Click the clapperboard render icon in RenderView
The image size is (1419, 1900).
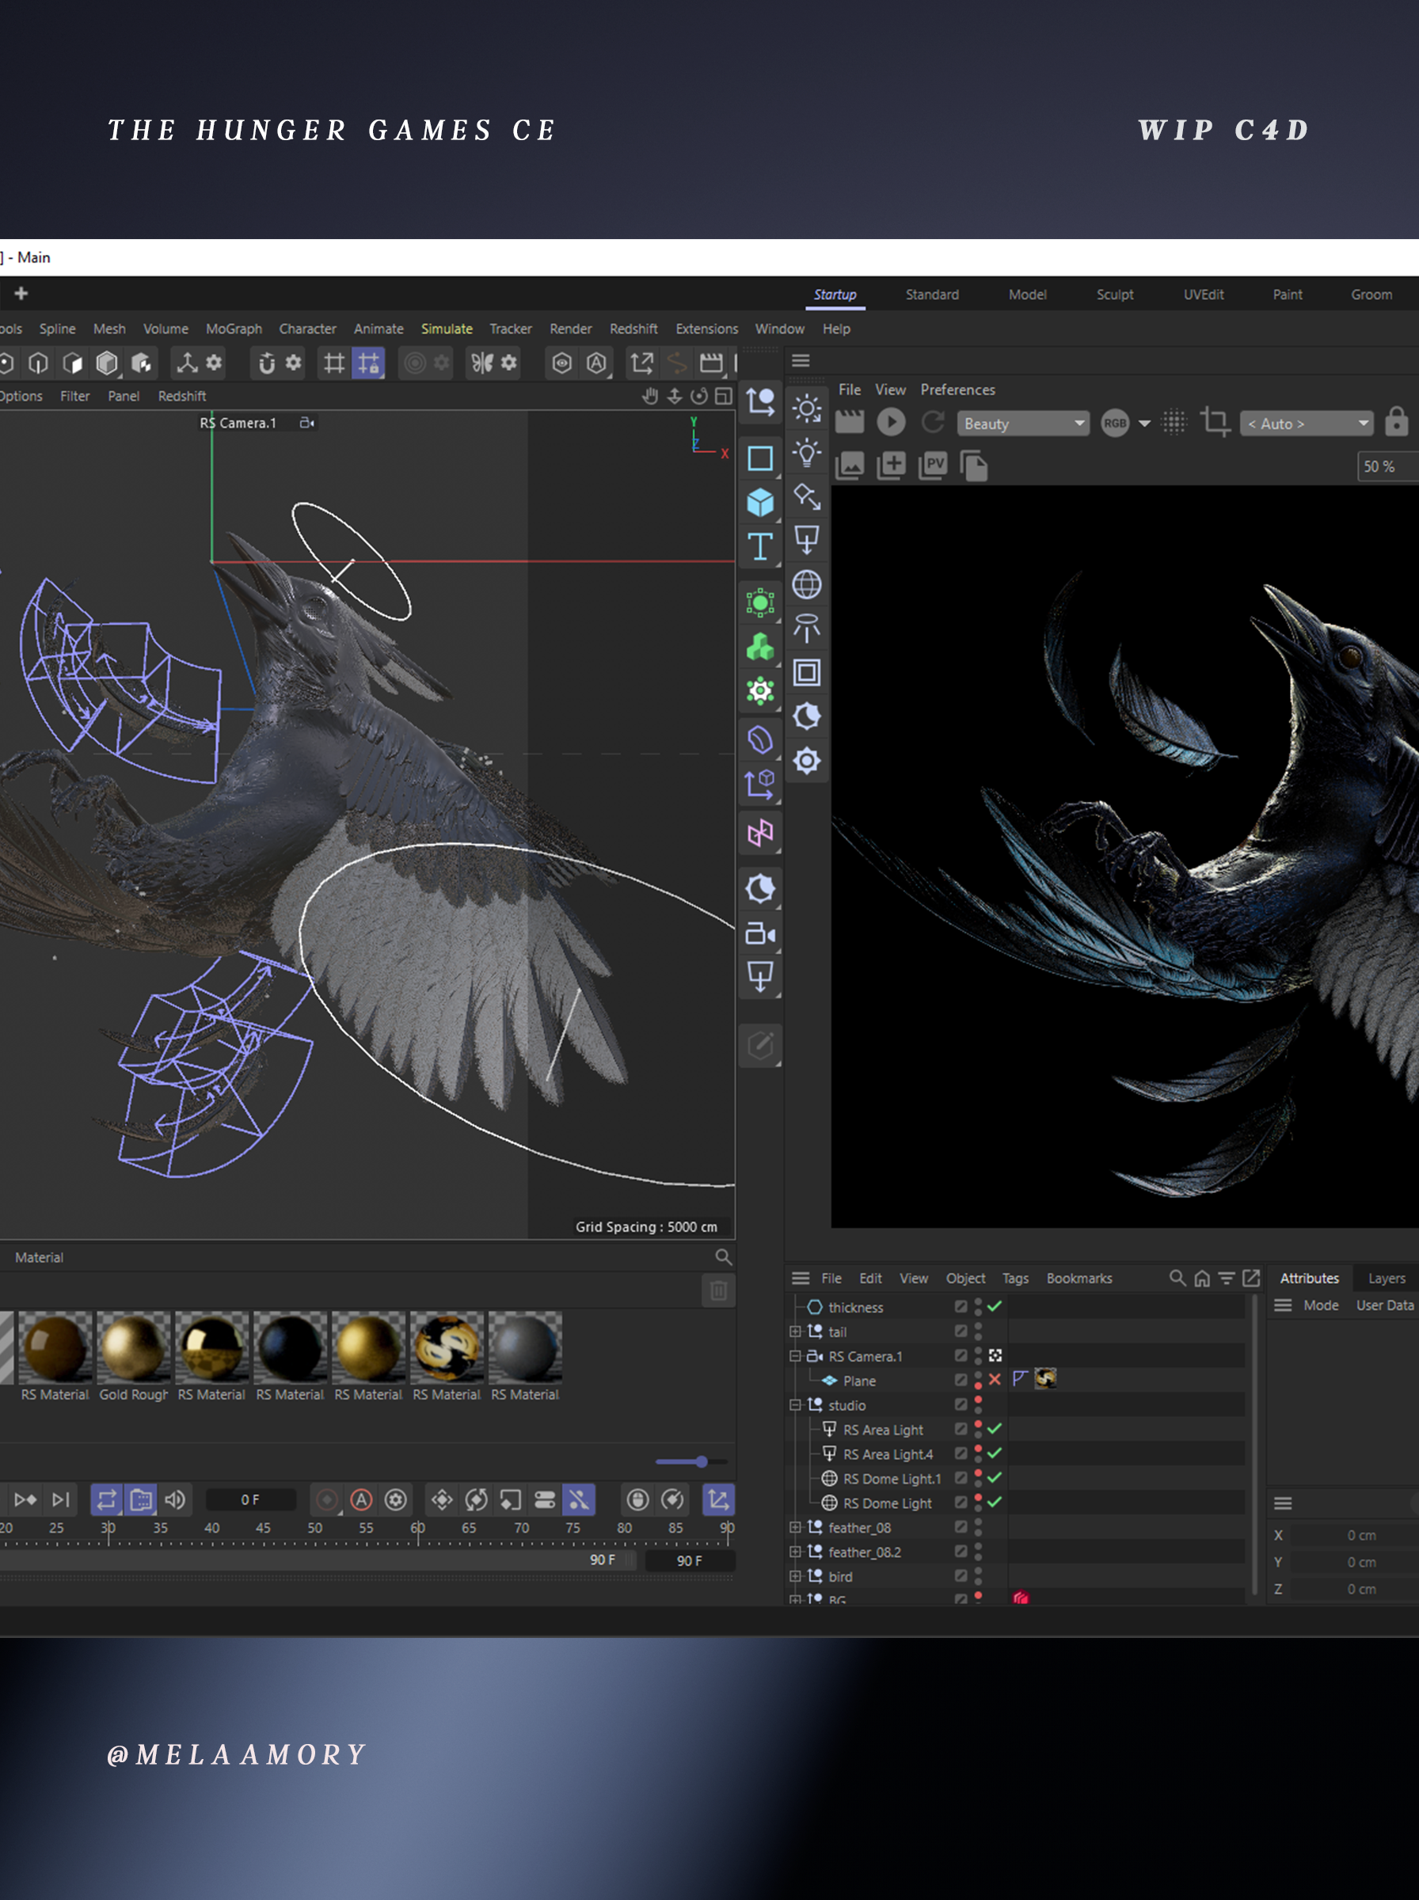[849, 423]
